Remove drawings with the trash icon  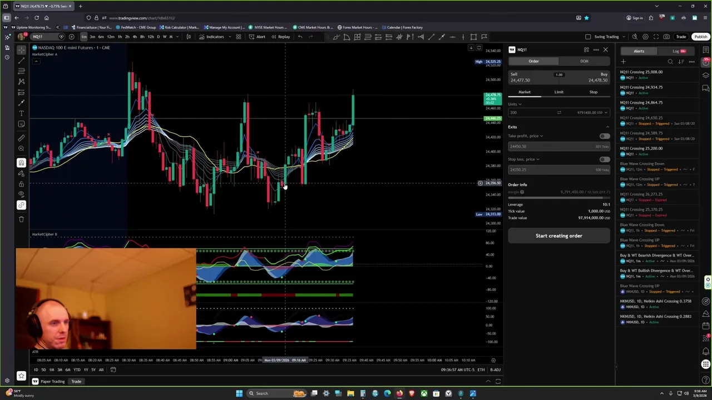[x=21, y=219]
